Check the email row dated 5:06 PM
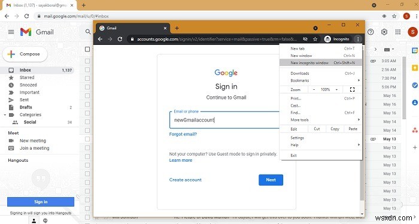 point(87,87)
